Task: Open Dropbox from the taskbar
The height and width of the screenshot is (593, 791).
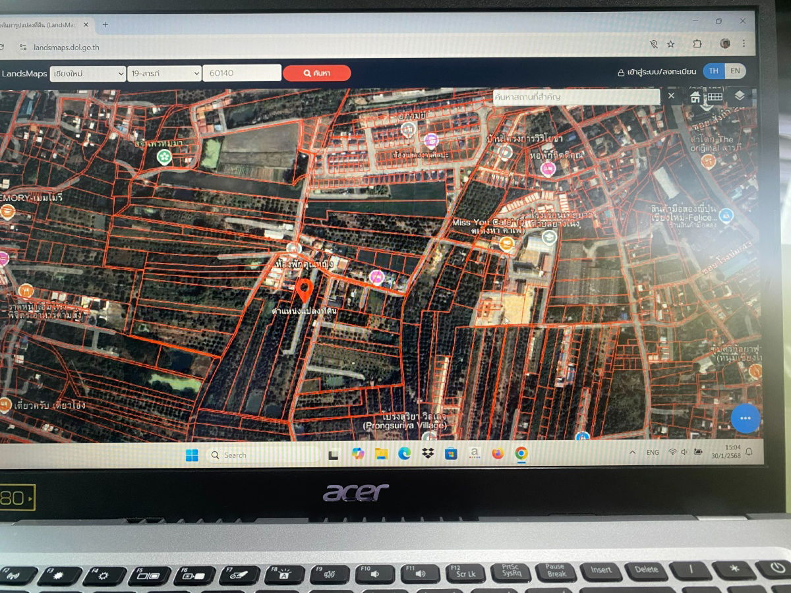Action: (x=428, y=453)
